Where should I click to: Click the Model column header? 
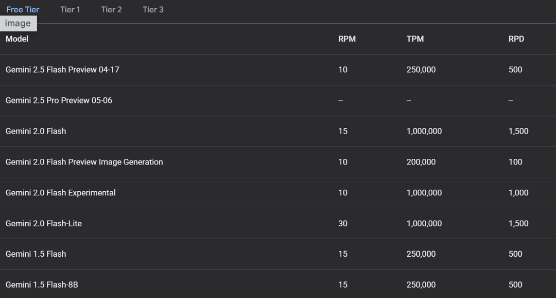(17, 39)
